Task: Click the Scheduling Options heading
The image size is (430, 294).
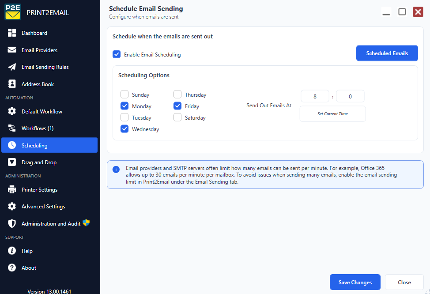Action: pyautogui.click(x=143, y=75)
